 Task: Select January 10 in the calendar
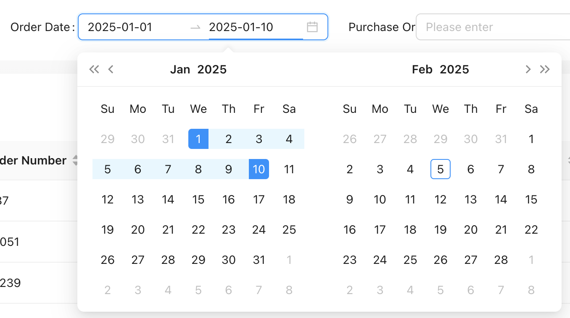coord(259,169)
